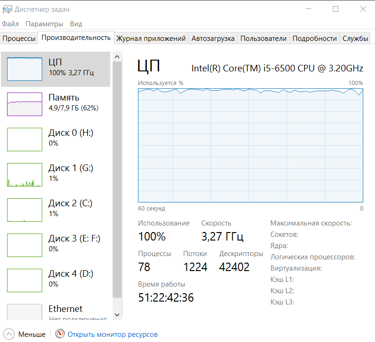Close the Диспетчер задач window
This screenshot has width=375, height=342.
click(363, 9)
